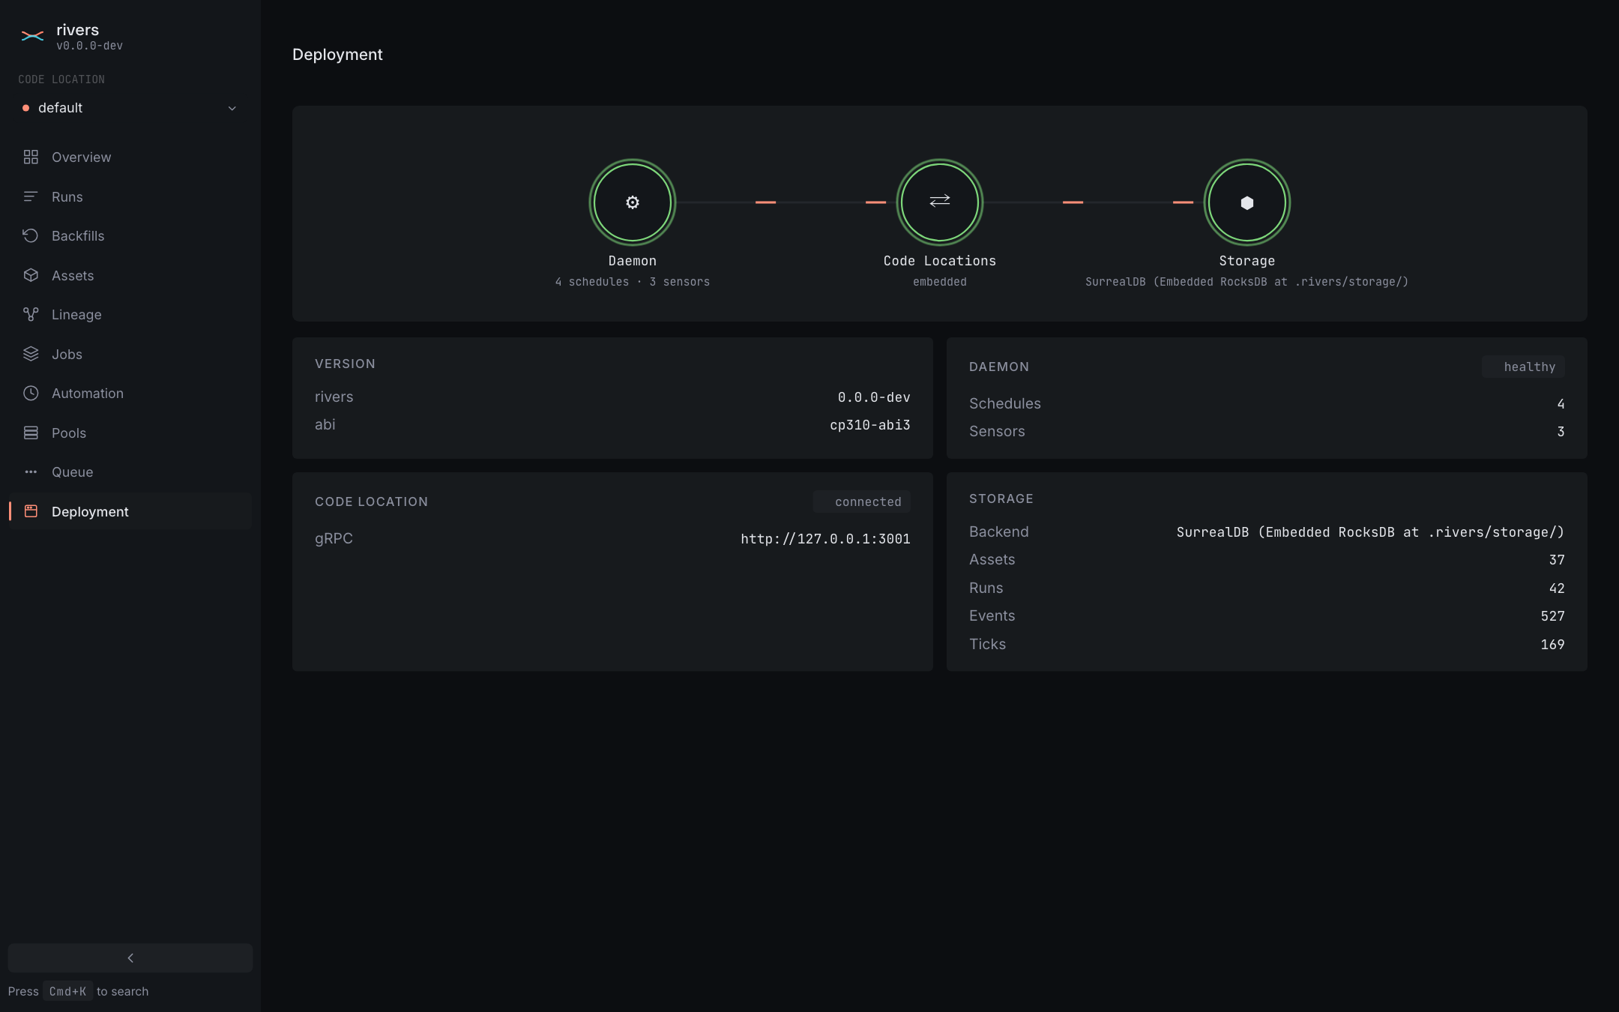Screen dimensions: 1619x1012
Task: Open the code location chevron
Action: coord(232,108)
